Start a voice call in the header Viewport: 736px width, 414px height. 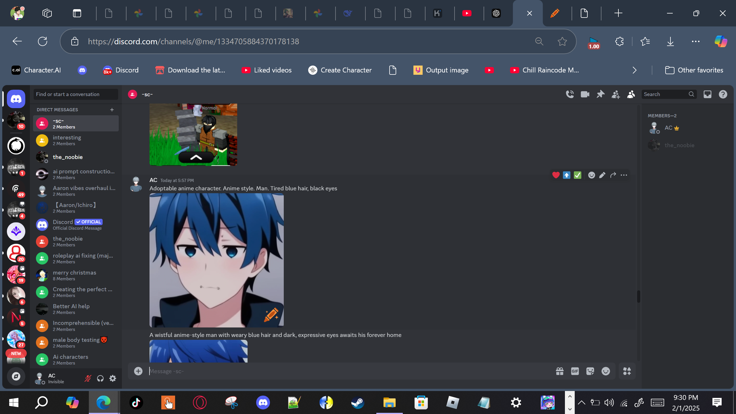click(x=570, y=94)
